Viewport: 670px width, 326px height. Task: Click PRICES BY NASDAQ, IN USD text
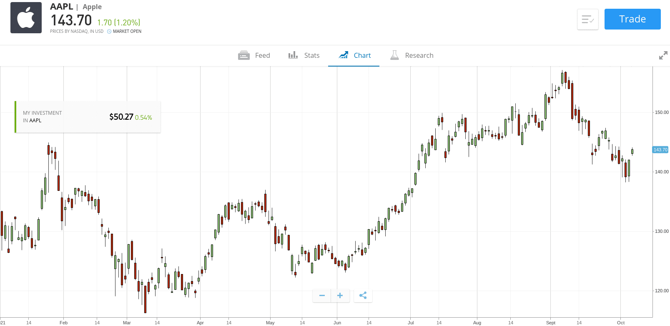(77, 31)
